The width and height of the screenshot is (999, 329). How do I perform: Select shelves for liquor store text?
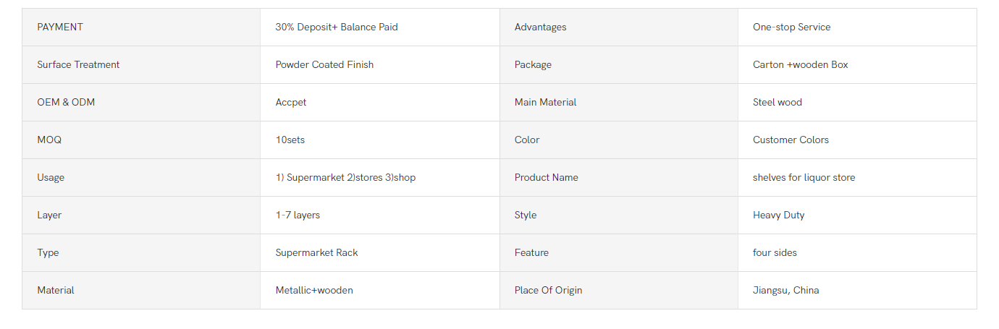804,178
